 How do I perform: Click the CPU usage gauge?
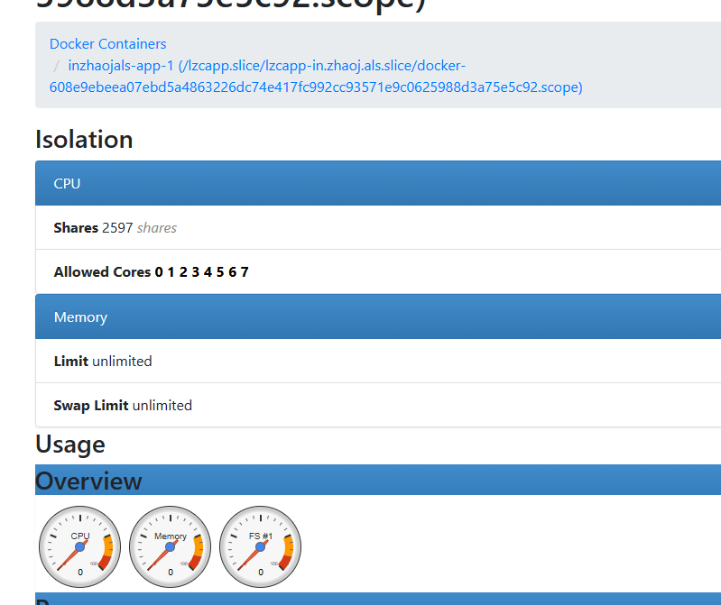tap(80, 546)
